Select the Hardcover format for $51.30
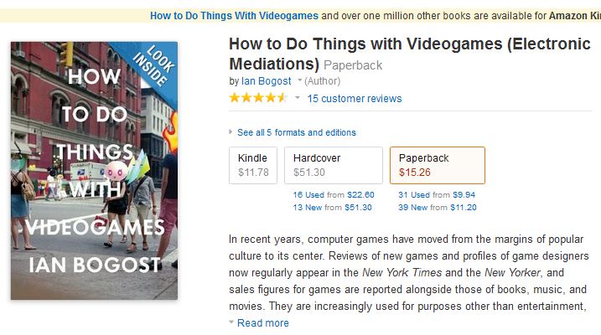Image resolution: width=601 pixels, height=335 pixels. pos(334,165)
